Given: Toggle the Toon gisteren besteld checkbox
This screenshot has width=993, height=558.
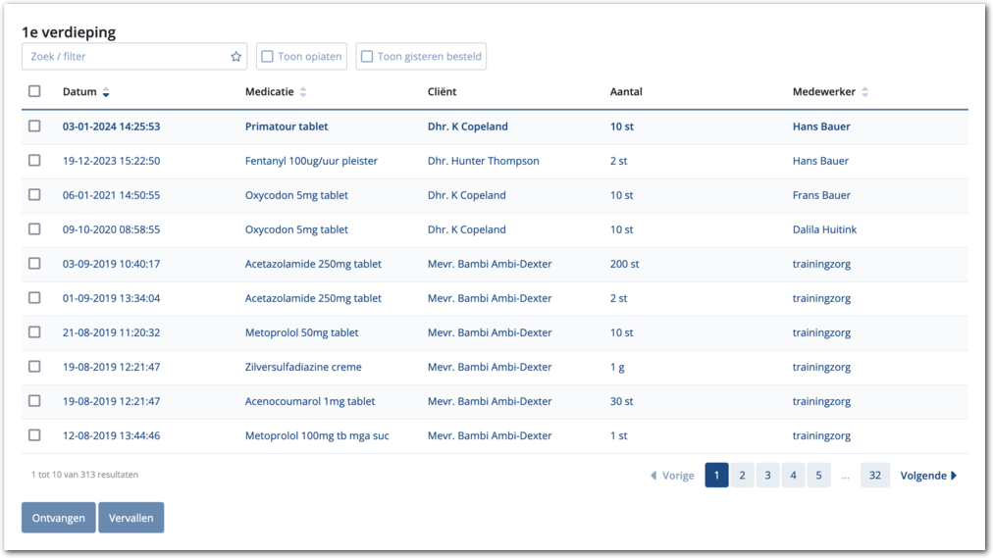Looking at the screenshot, I should [367, 57].
